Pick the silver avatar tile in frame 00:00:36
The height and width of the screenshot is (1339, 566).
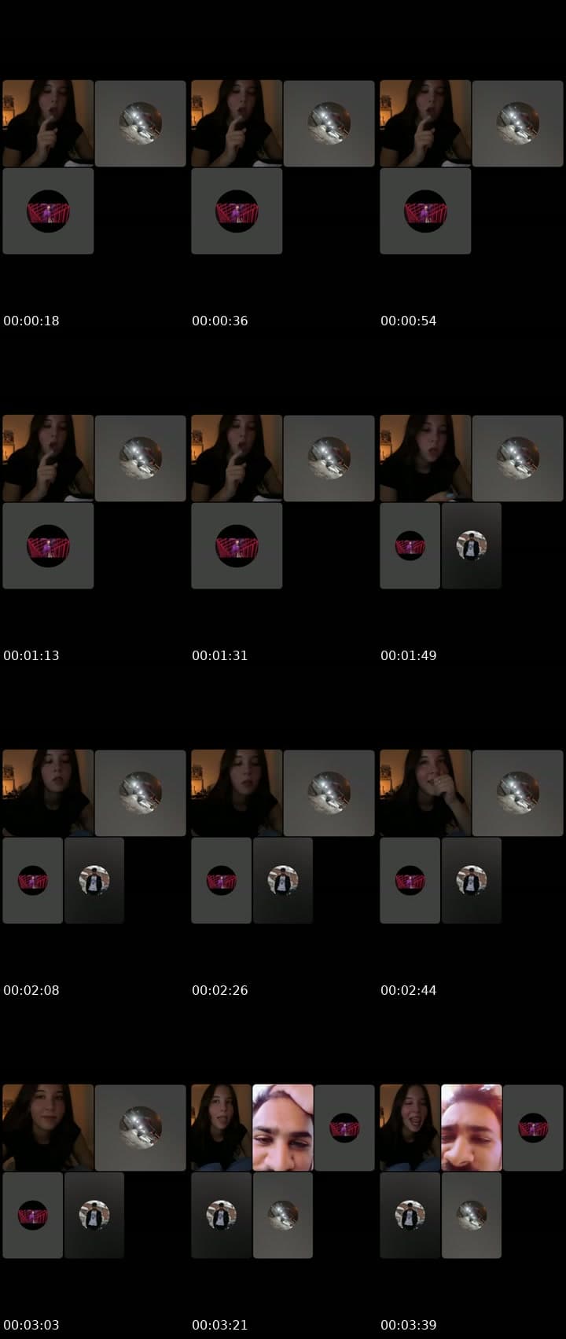click(329, 123)
